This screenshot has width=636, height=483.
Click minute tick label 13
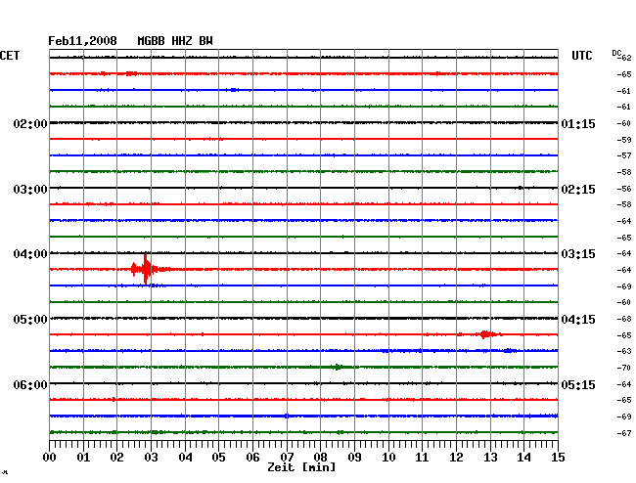pos(490,457)
